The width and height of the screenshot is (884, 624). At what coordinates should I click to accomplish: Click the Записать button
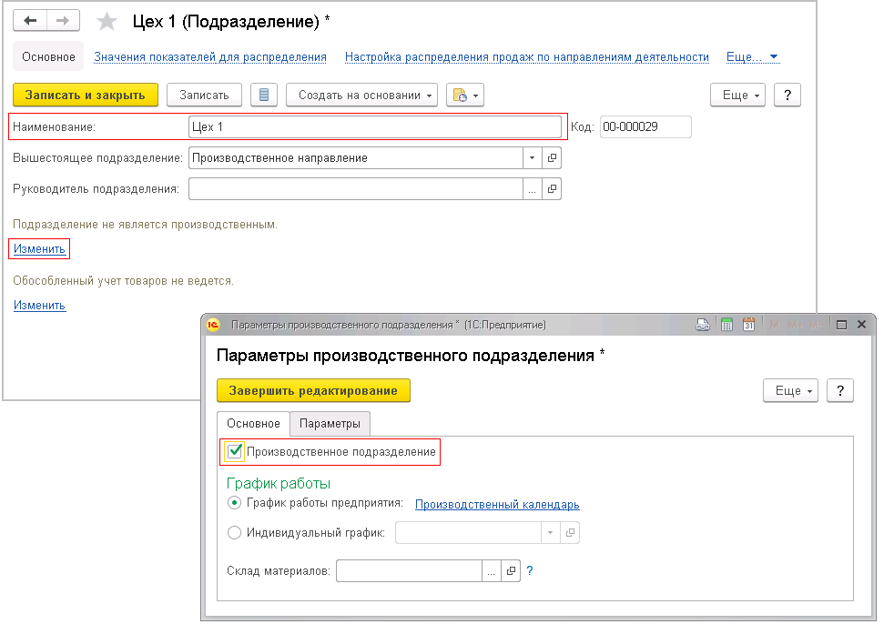(x=204, y=96)
